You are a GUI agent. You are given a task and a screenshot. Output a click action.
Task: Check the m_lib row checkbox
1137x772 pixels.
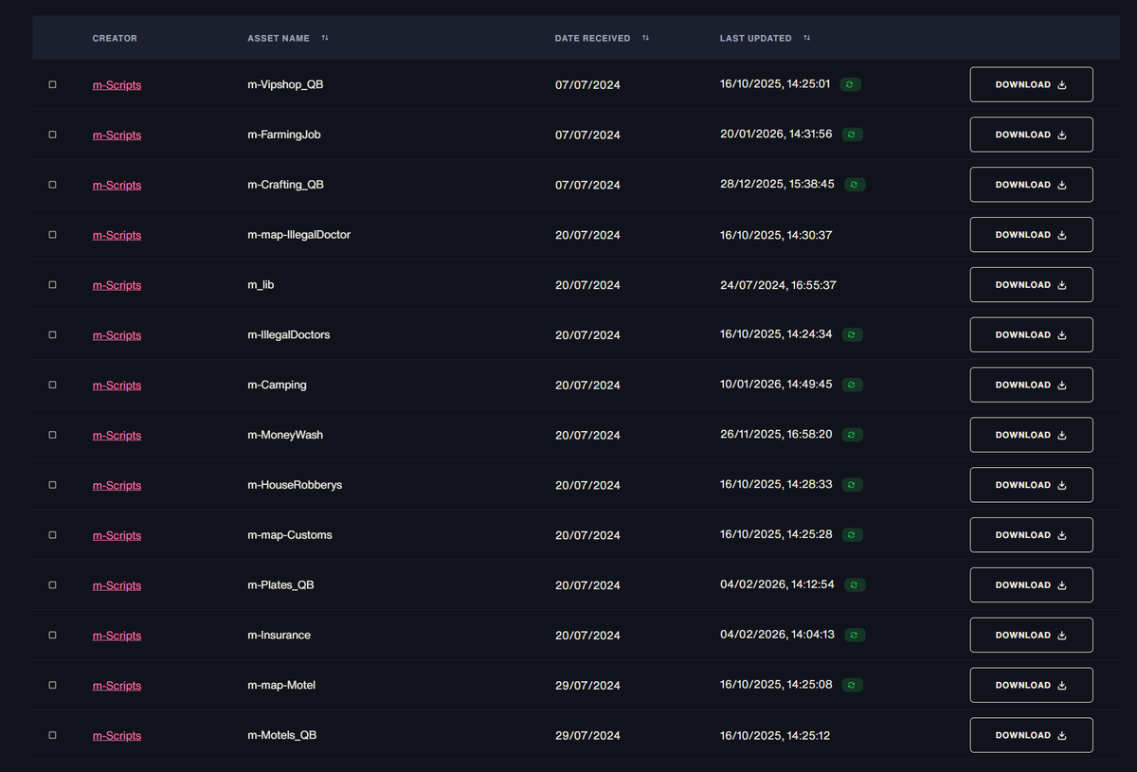52,285
